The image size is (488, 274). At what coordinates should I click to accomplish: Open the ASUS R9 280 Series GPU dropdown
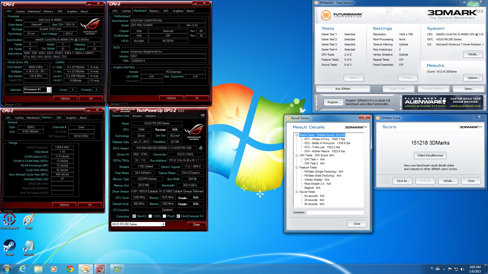tap(163, 224)
